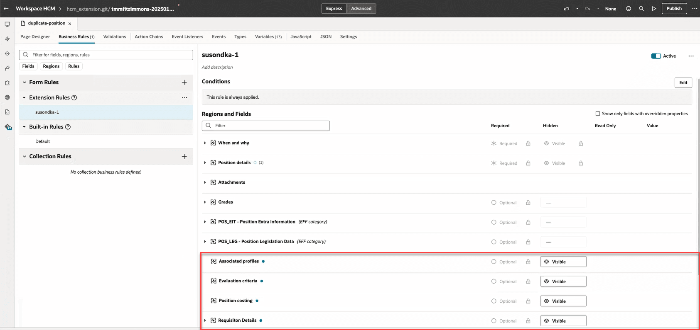Switch to the Validations tab
The height and width of the screenshot is (330, 700).
(115, 37)
